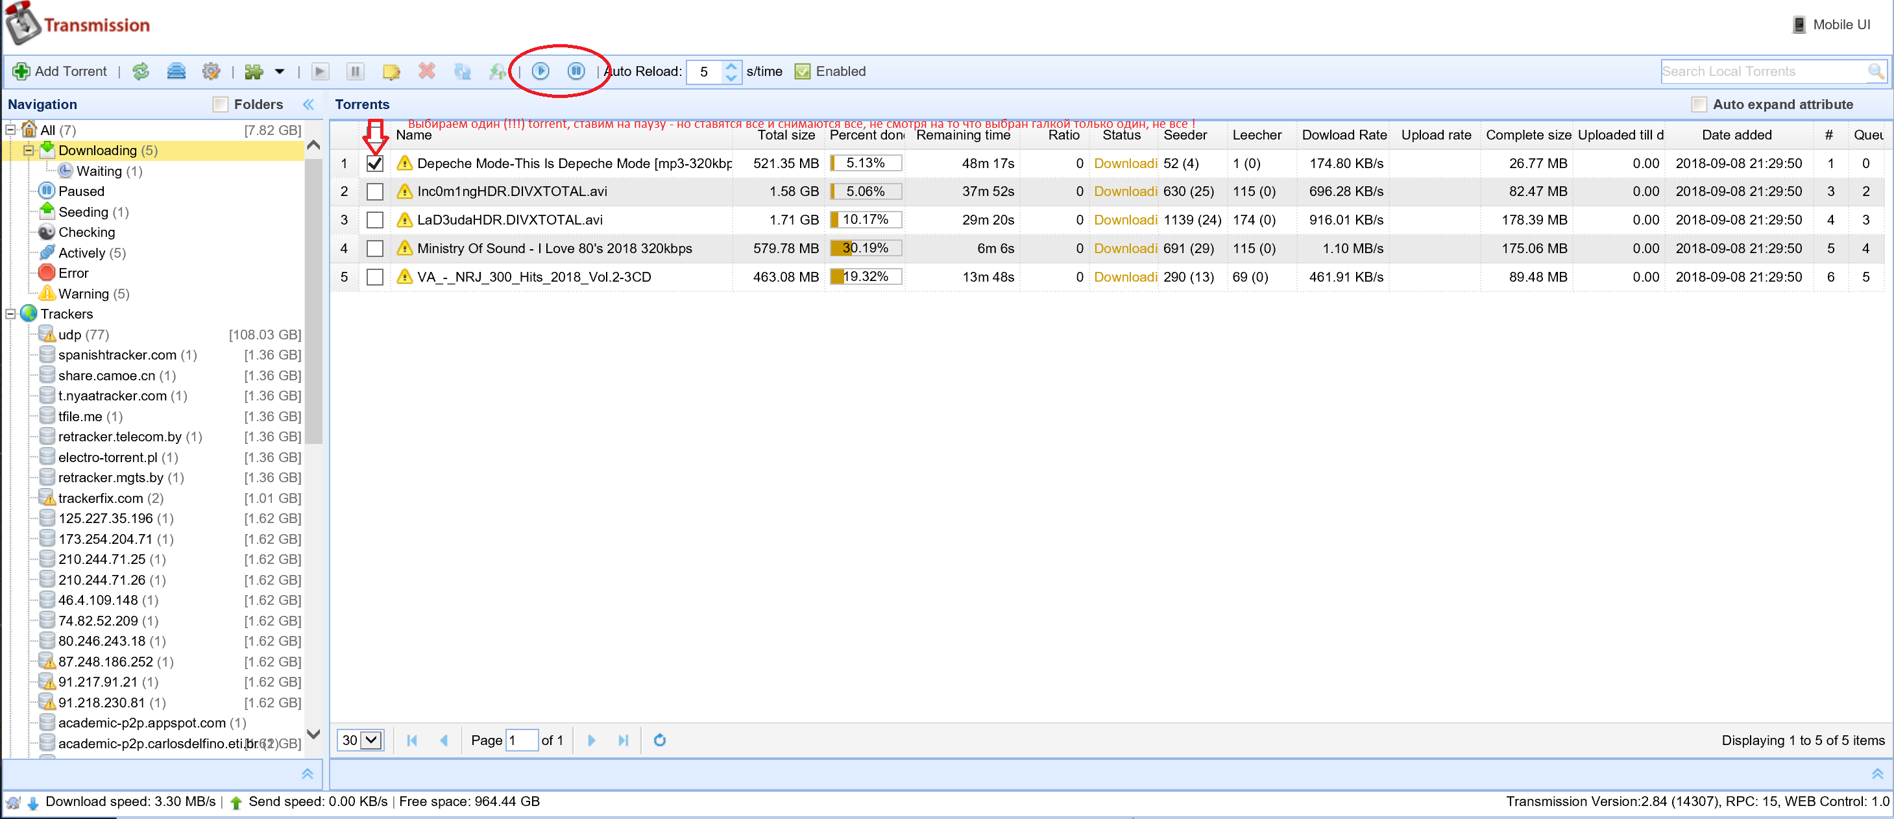Enable the Auto expand attribute checkbox
This screenshot has width=1894, height=819.
pyautogui.click(x=1699, y=104)
